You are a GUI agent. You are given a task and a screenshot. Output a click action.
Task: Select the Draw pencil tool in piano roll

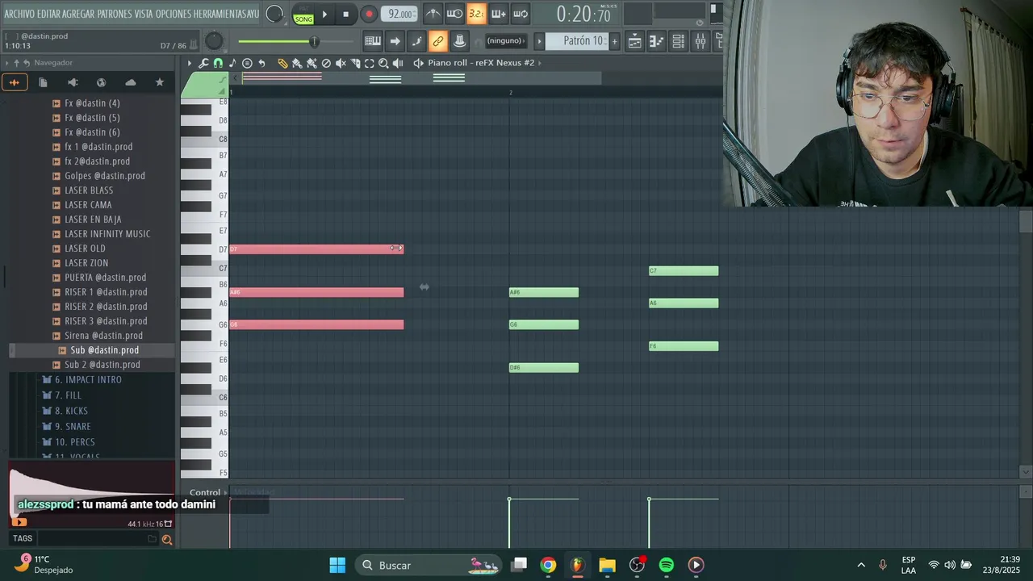click(282, 63)
